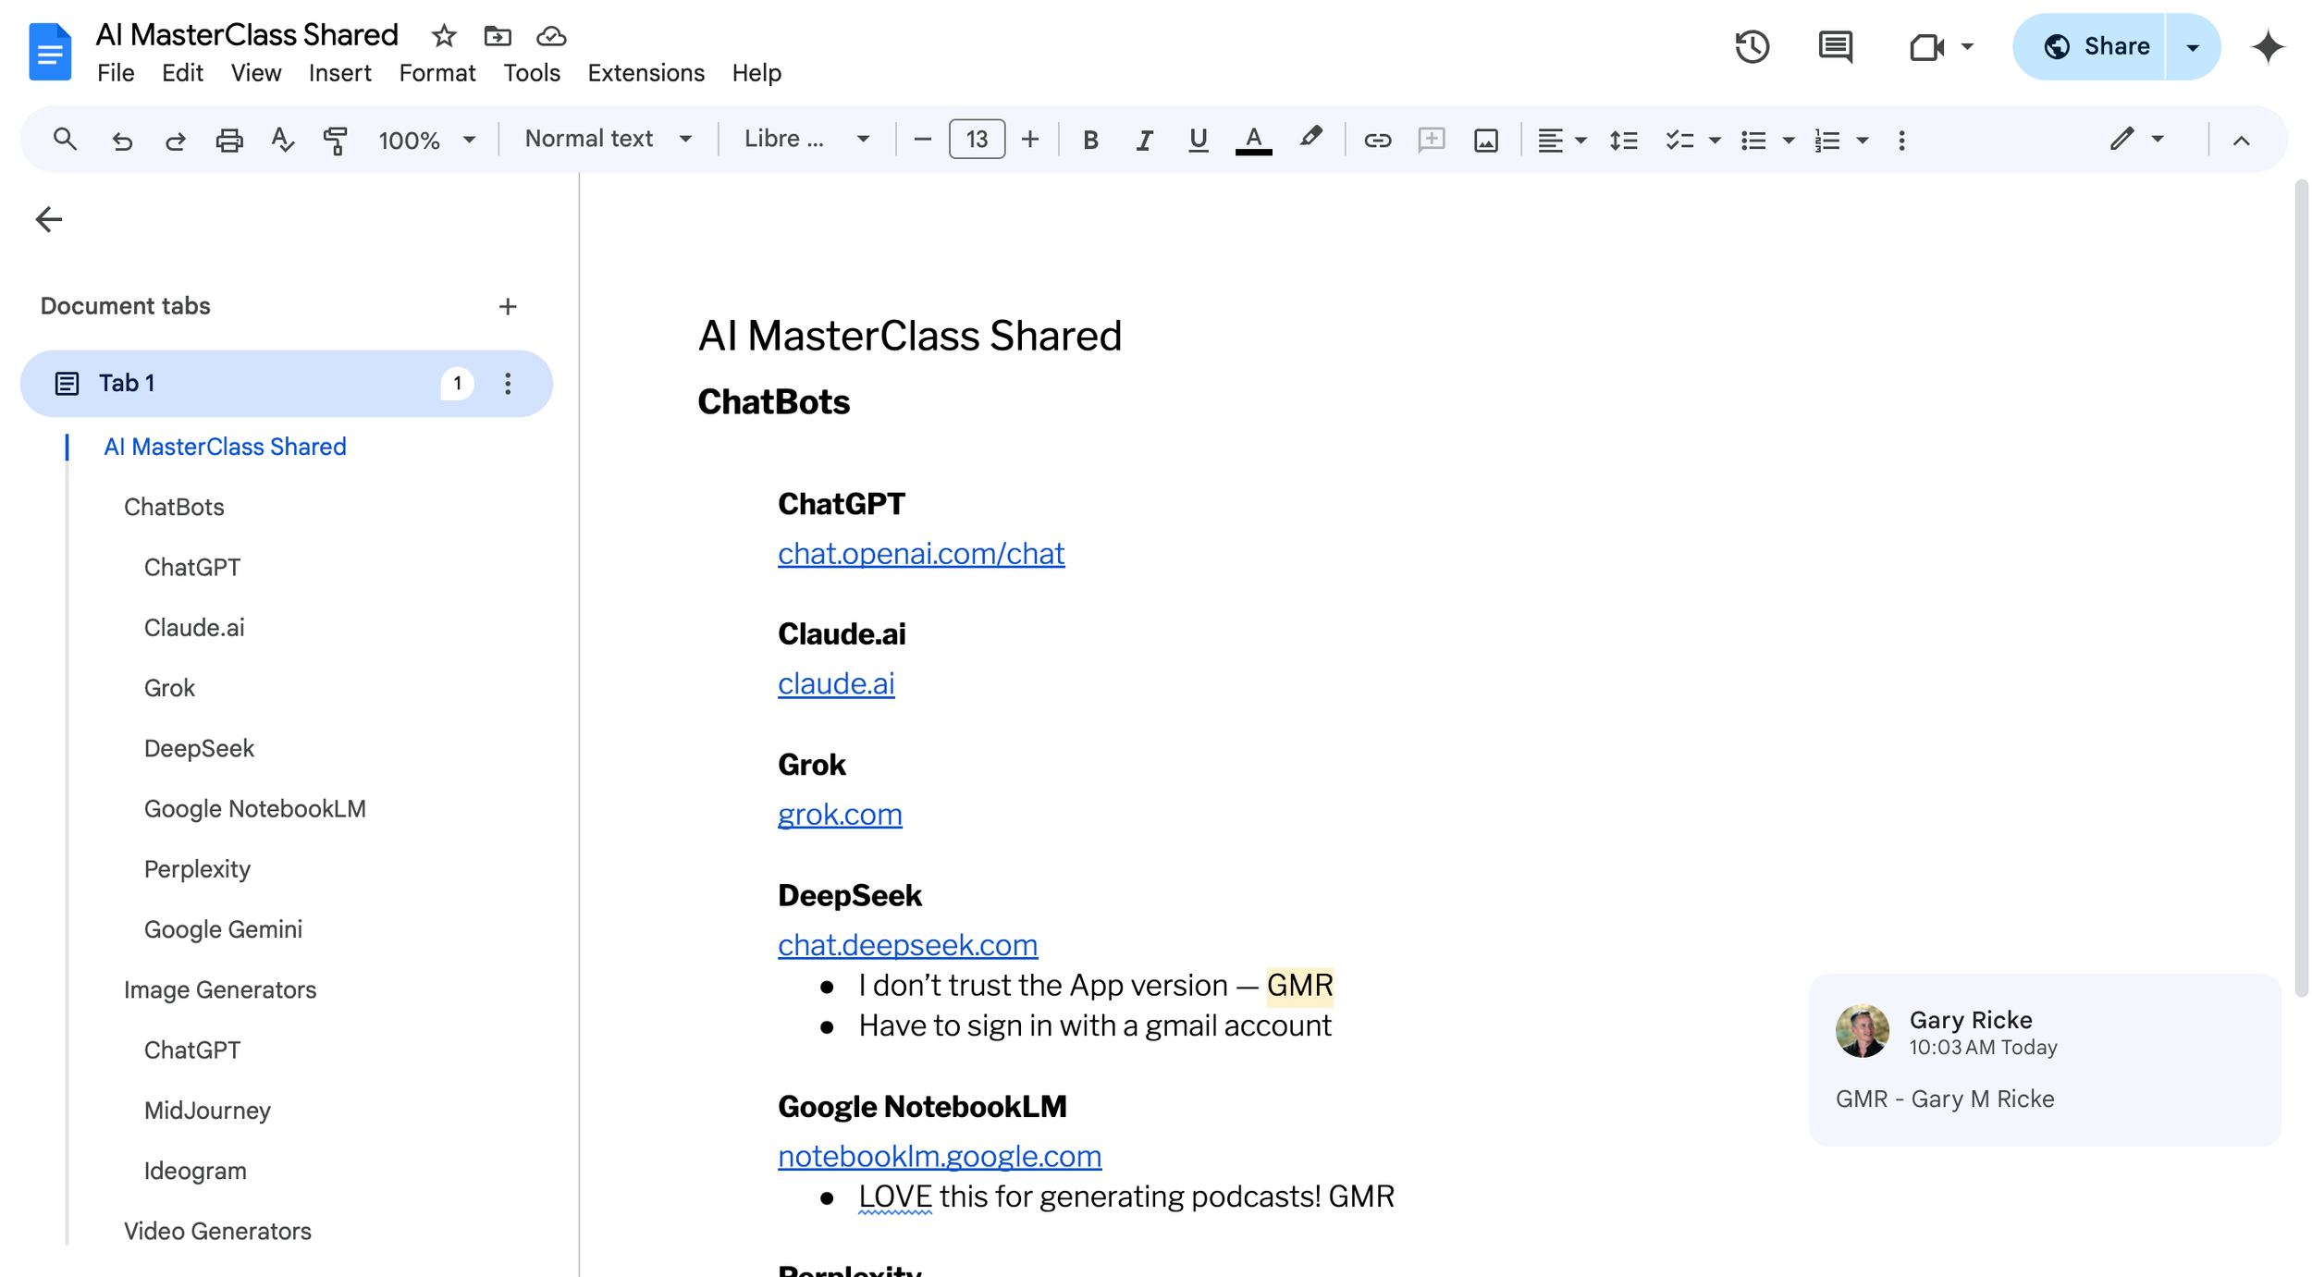The width and height of the screenshot is (2312, 1277).
Task: Open the search menus magnifier tool
Action: [x=65, y=140]
